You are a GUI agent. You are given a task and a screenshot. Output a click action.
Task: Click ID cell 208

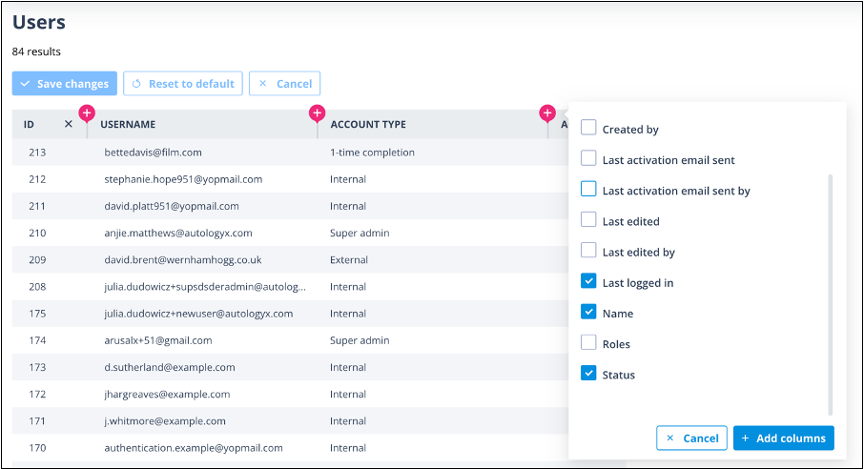37,287
